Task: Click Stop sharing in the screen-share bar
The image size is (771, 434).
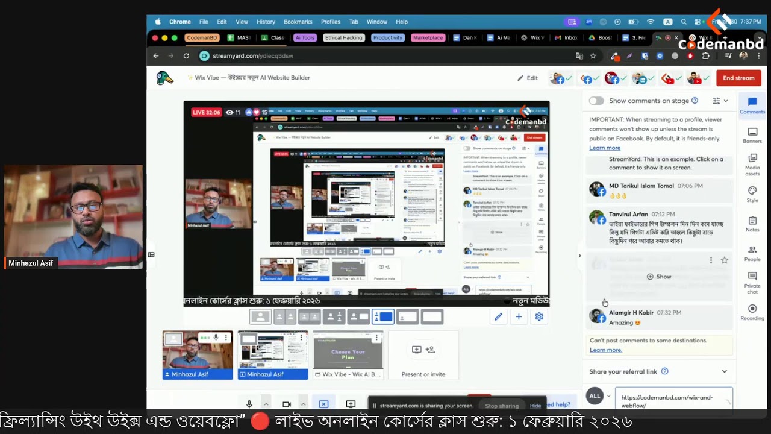Action: 502,406
